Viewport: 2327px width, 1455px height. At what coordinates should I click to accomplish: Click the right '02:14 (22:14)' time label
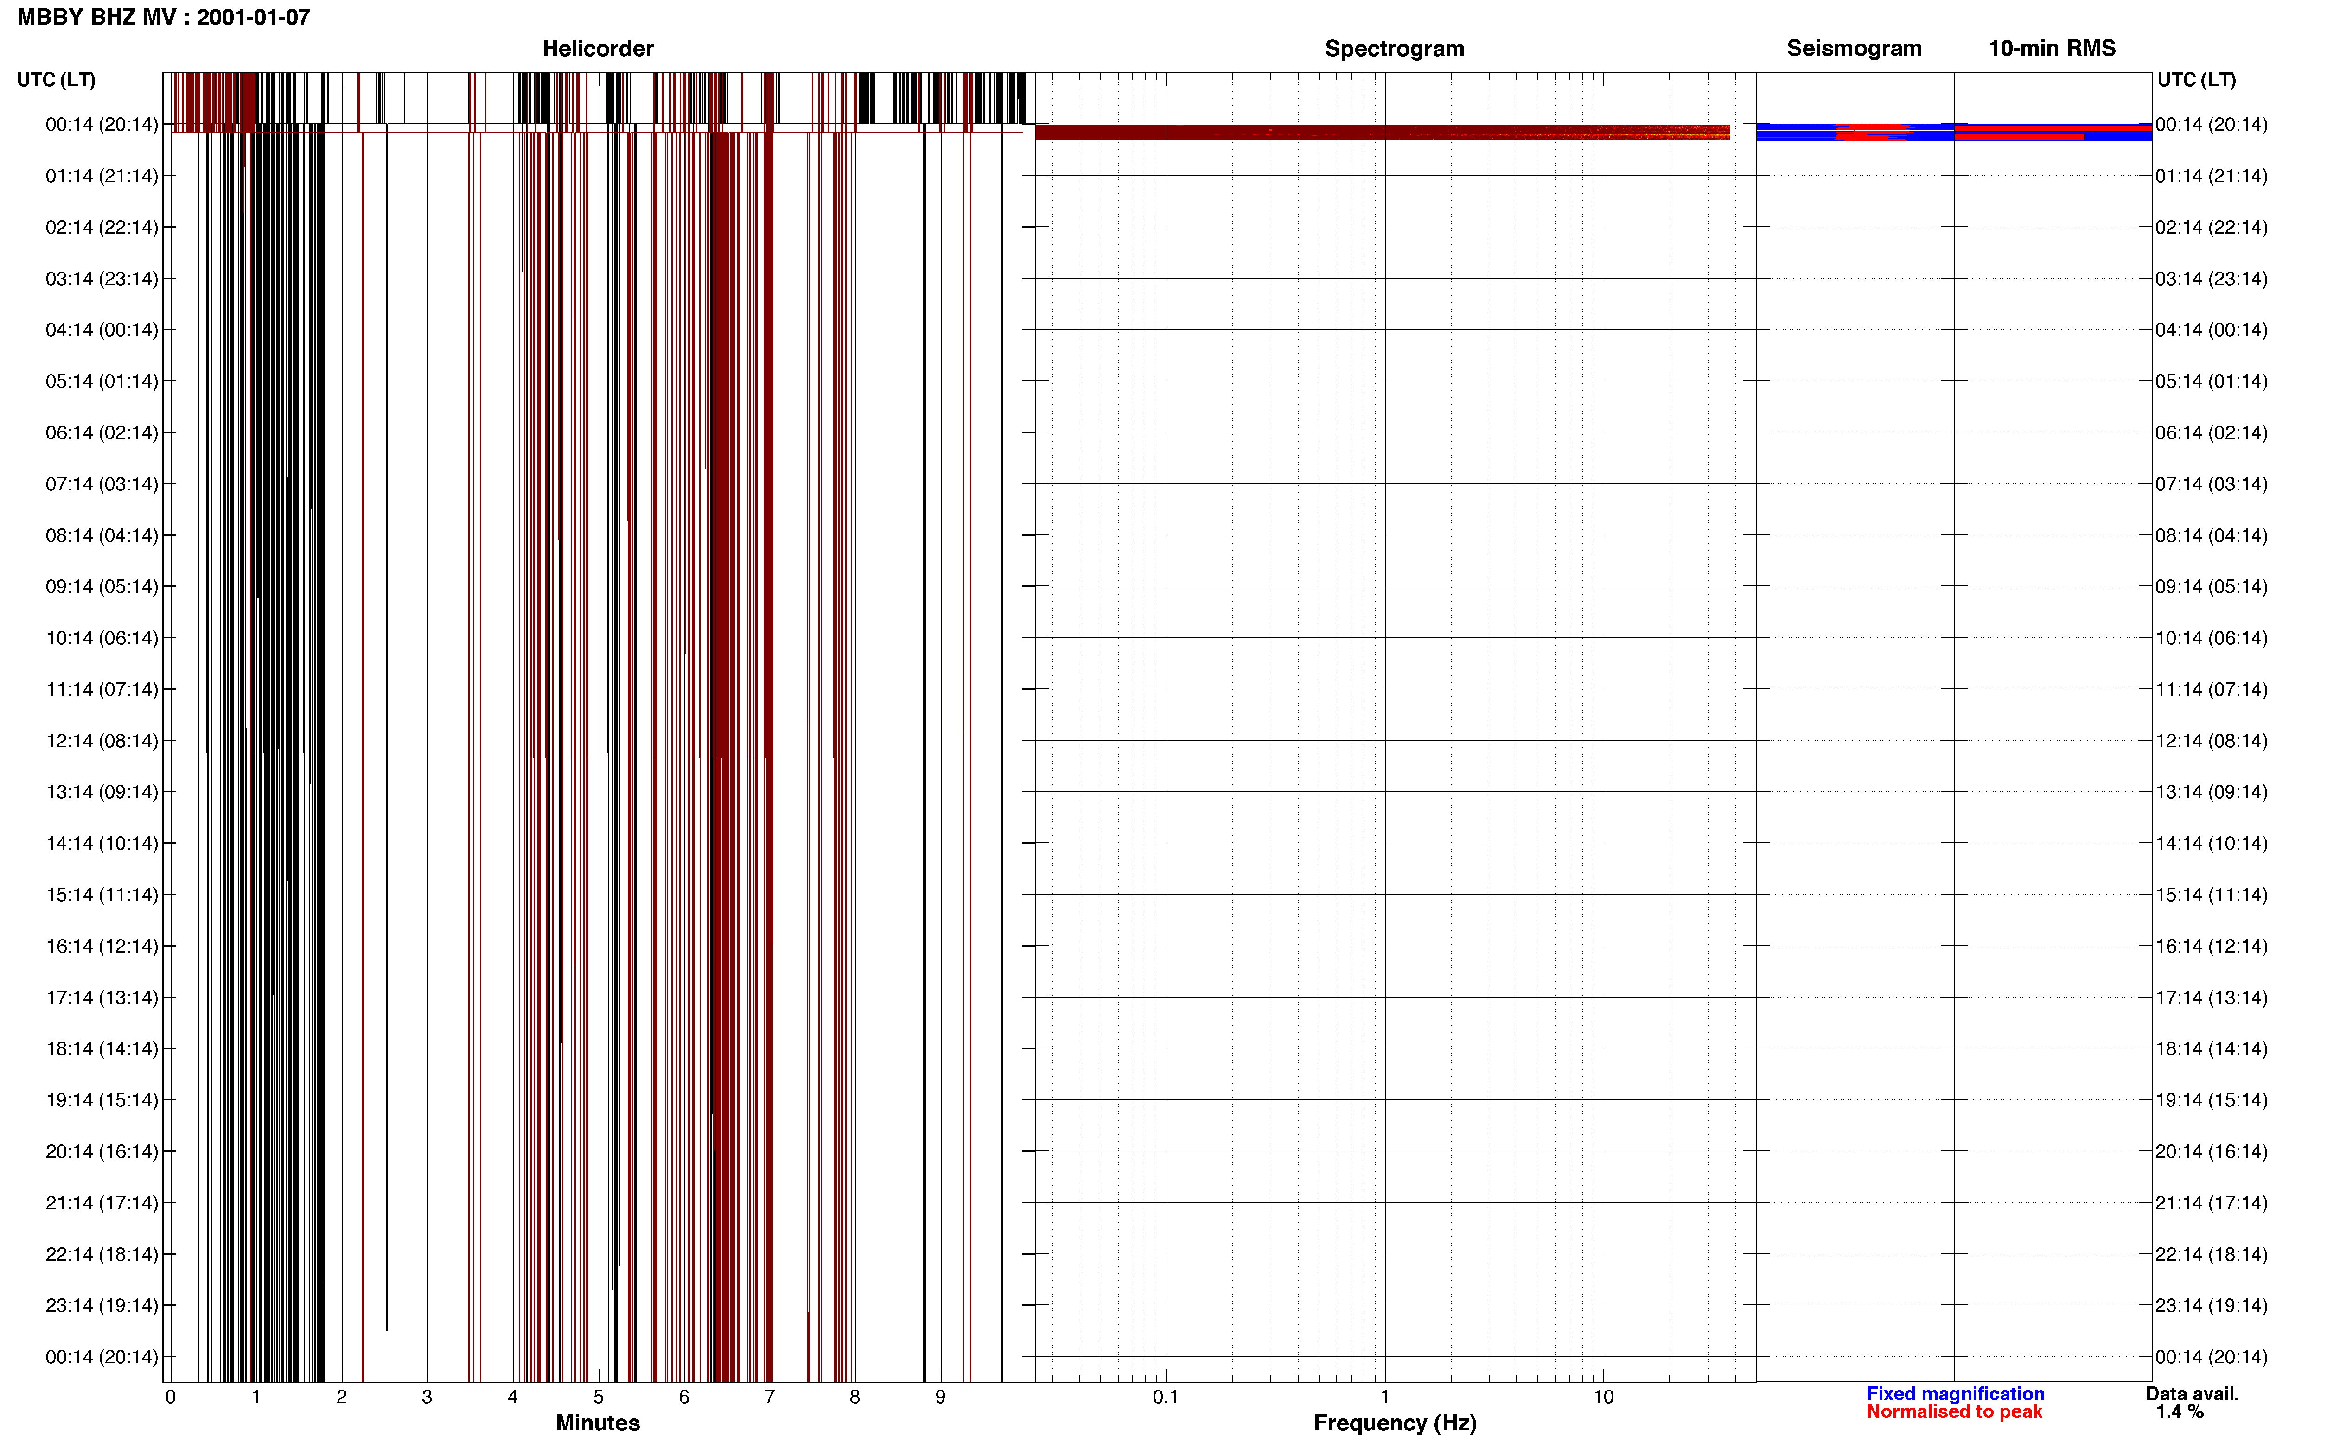pos(2212,227)
